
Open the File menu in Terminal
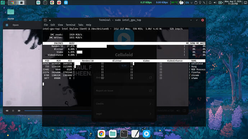pyautogui.click(x=46, y=25)
